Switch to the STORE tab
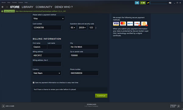Viewport: 183px width, 110px height. pos(15,7)
